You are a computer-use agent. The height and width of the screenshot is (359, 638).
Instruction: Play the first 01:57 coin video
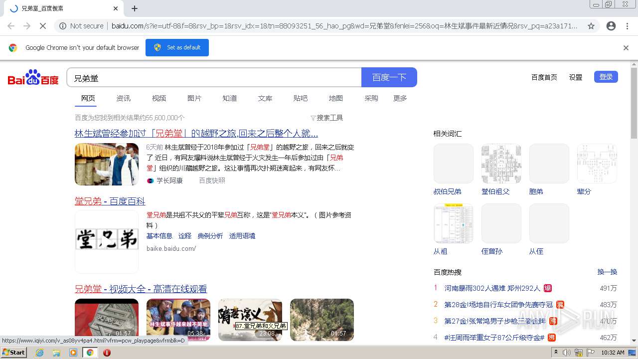(x=107, y=320)
